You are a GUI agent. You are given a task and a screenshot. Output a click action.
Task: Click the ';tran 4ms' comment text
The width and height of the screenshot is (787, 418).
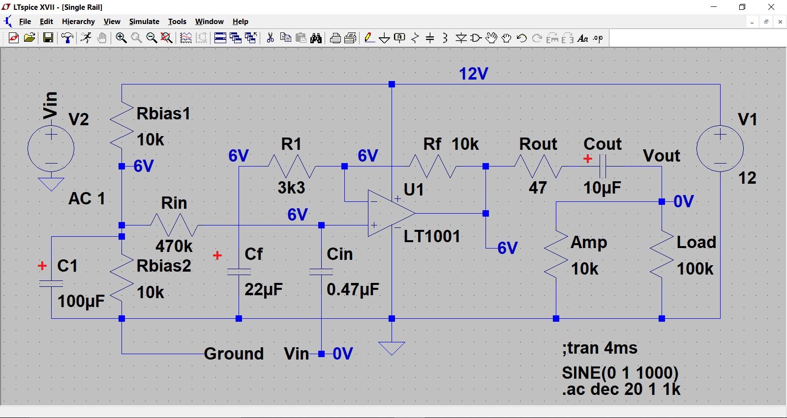(600, 348)
